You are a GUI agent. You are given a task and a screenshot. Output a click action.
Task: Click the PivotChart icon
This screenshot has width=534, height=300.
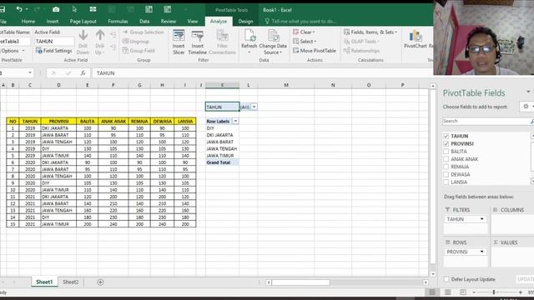[416, 36]
